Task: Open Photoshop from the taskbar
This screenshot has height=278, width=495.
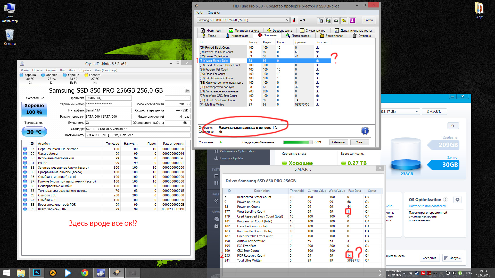Action: click(37, 273)
